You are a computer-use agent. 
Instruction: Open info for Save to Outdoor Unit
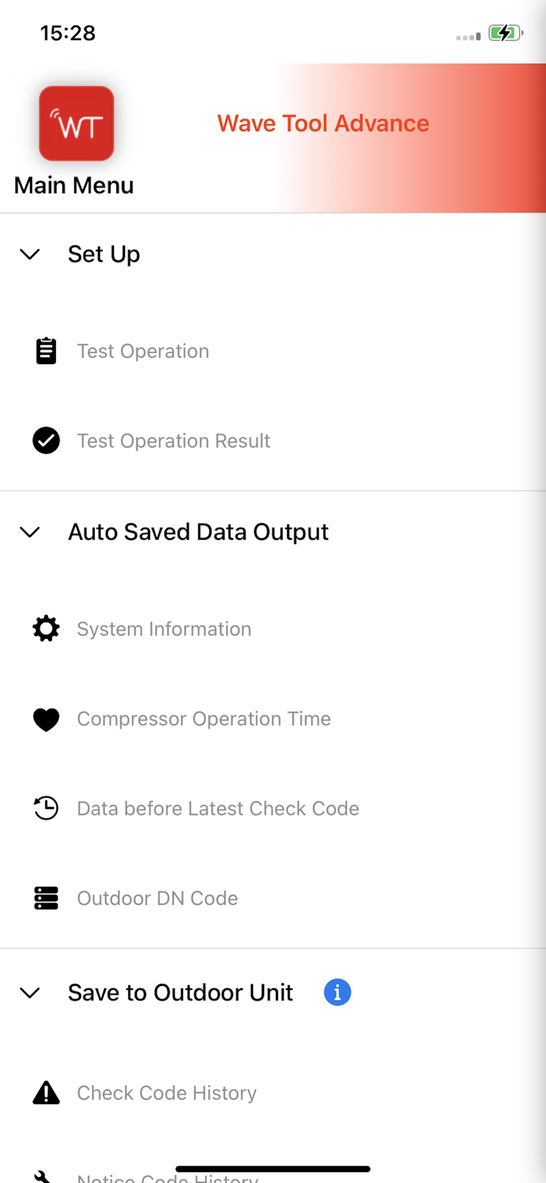coord(337,992)
